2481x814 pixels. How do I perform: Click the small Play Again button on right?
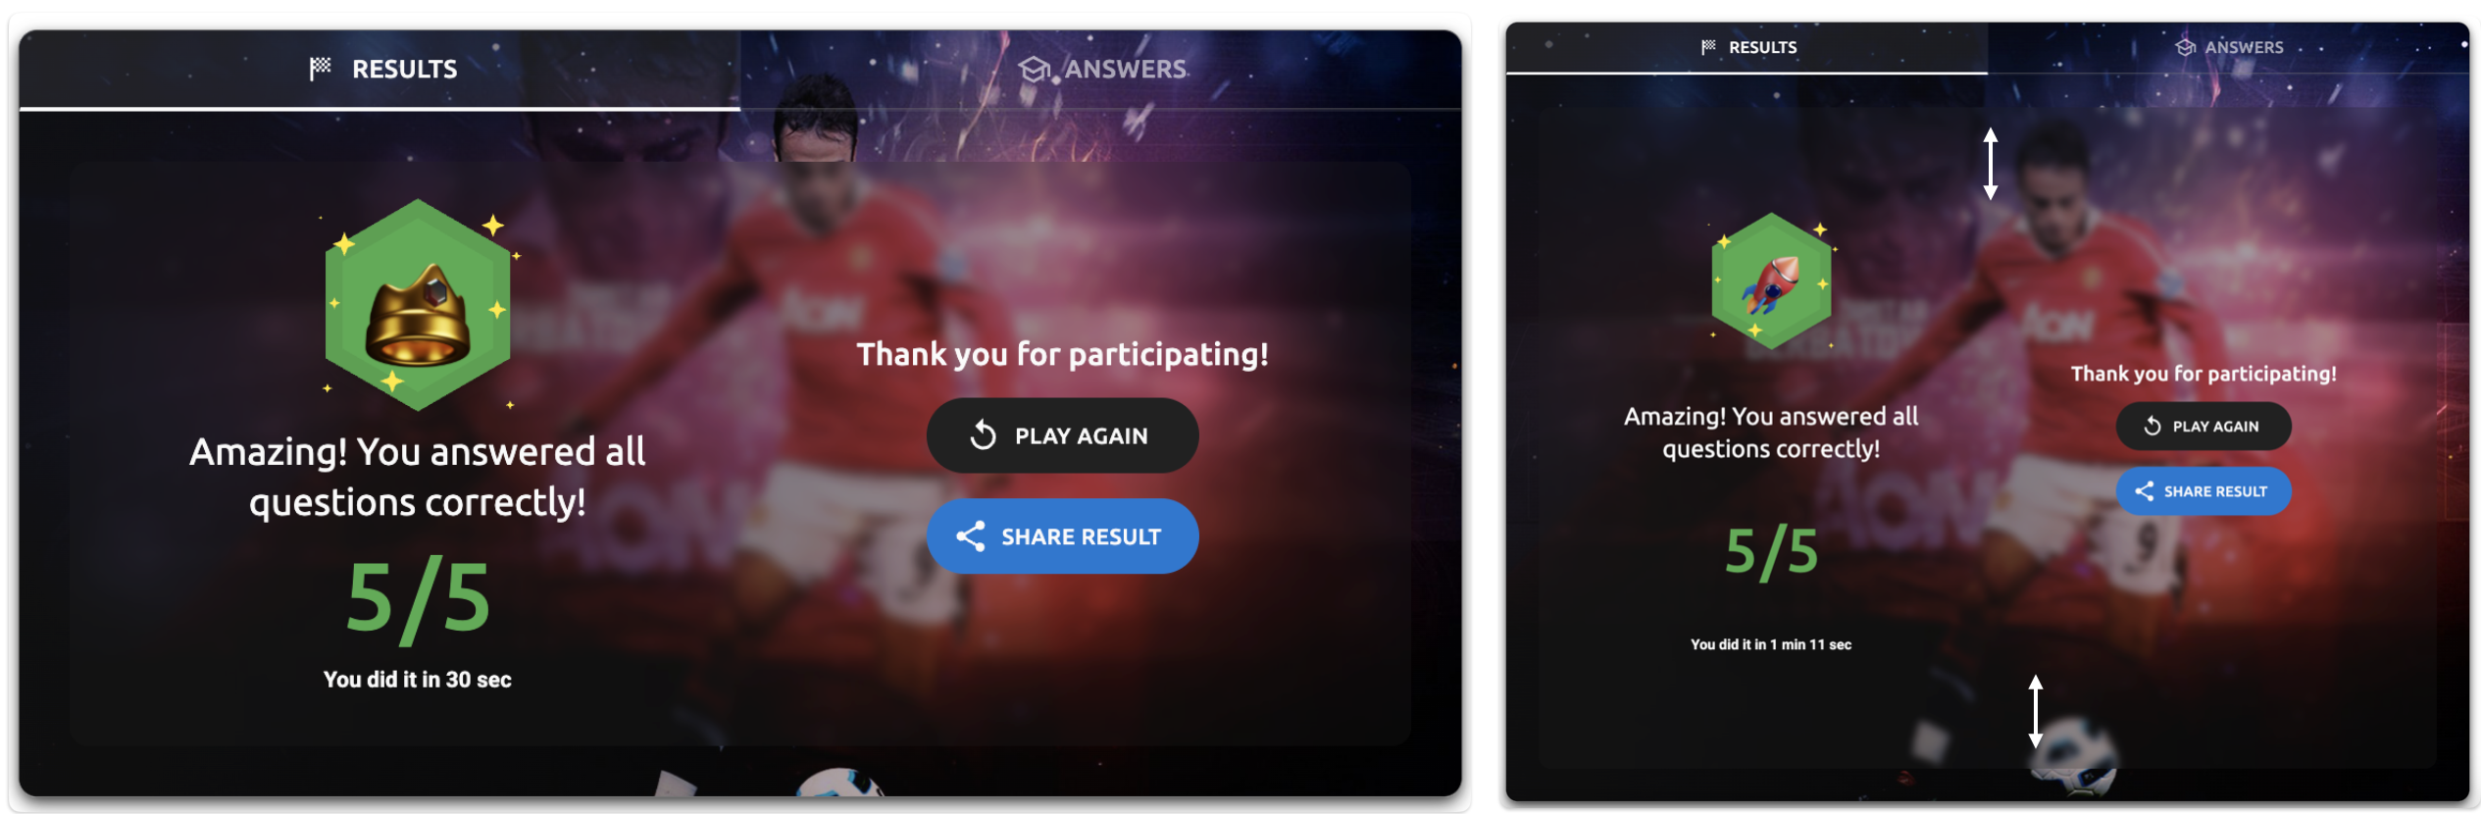tap(2203, 426)
